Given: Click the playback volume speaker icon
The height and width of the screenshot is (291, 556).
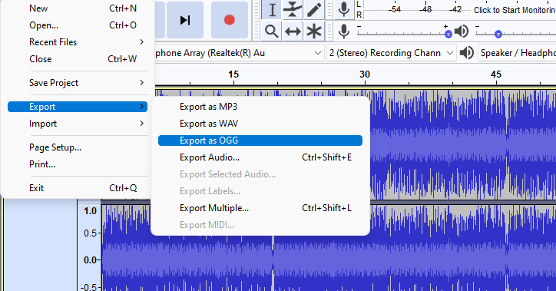Looking at the screenshot, I should (x=462, y=31).
